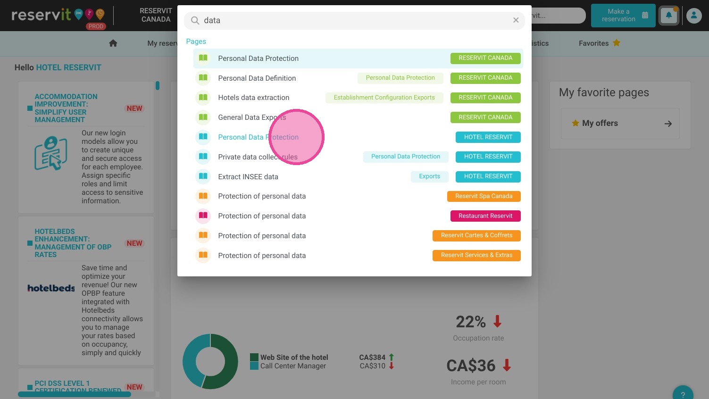Open notifications bell icon
The image size is (709, 399).
coord(668,16)
